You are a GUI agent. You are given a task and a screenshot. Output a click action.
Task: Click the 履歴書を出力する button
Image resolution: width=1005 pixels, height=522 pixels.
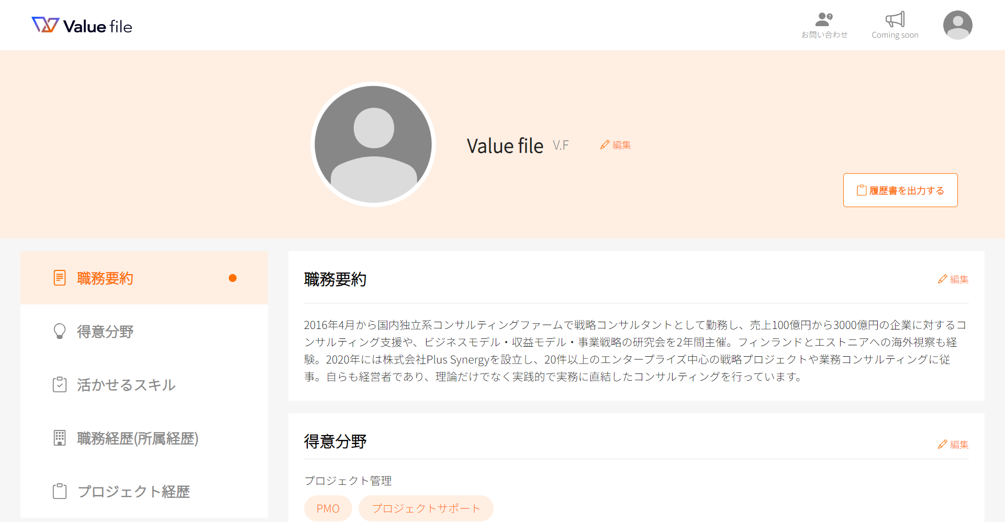[x=900, y=190]
